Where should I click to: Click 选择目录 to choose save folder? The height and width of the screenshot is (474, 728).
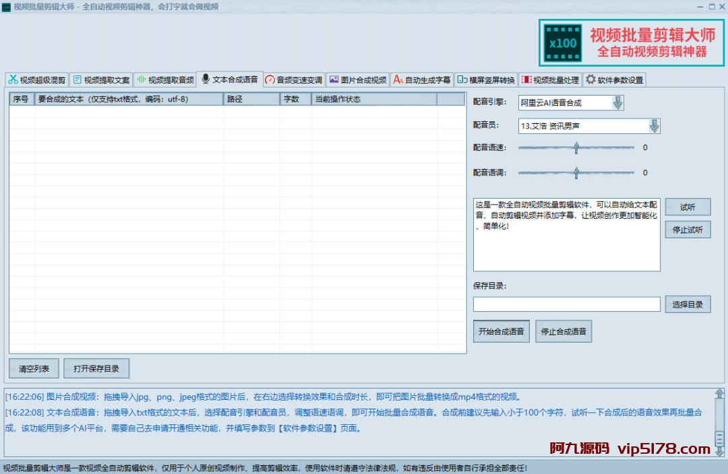688,305
